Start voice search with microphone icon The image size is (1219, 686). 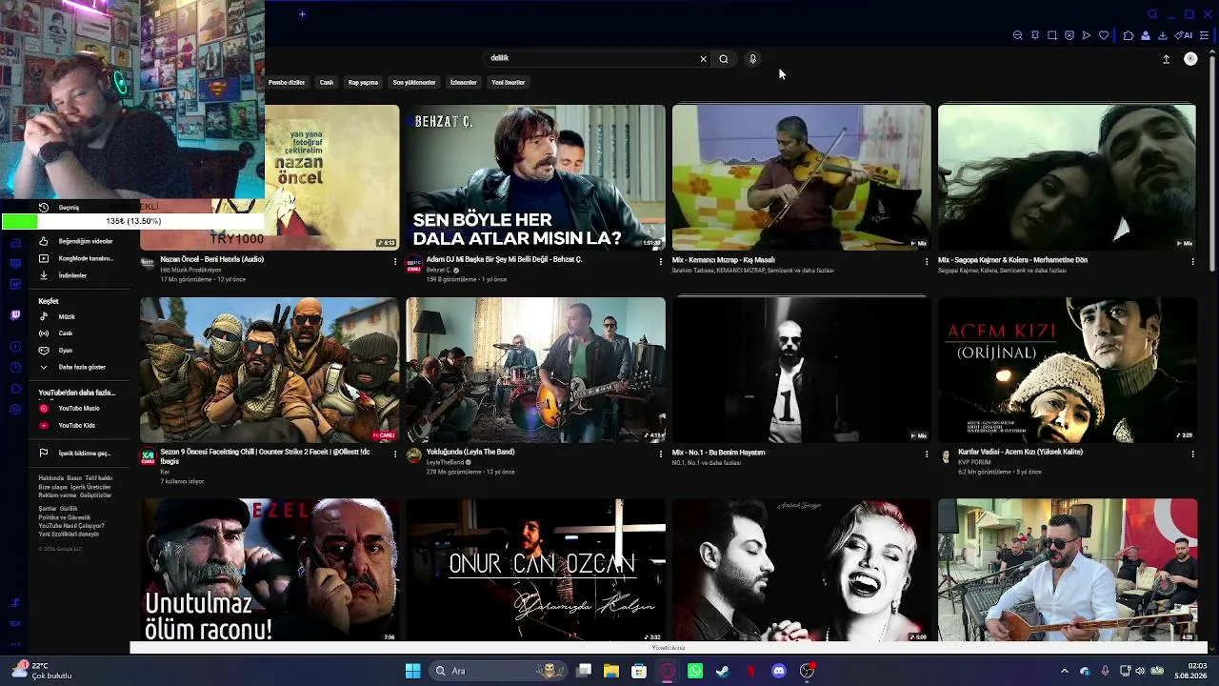(x=752, y=59)
